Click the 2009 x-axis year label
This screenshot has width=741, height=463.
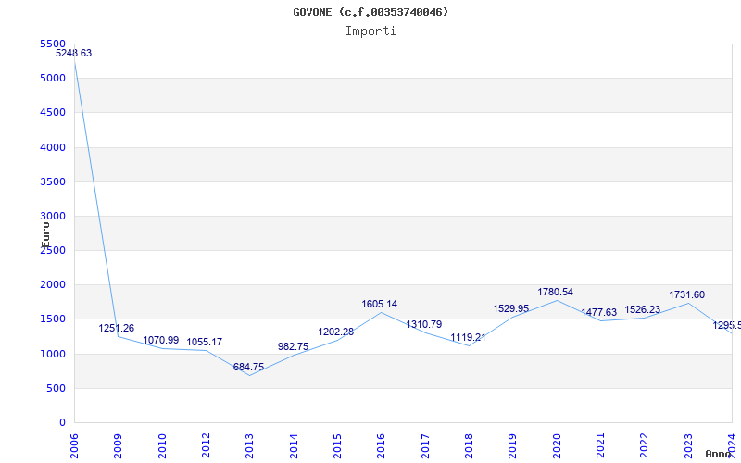tap(118, 446)
